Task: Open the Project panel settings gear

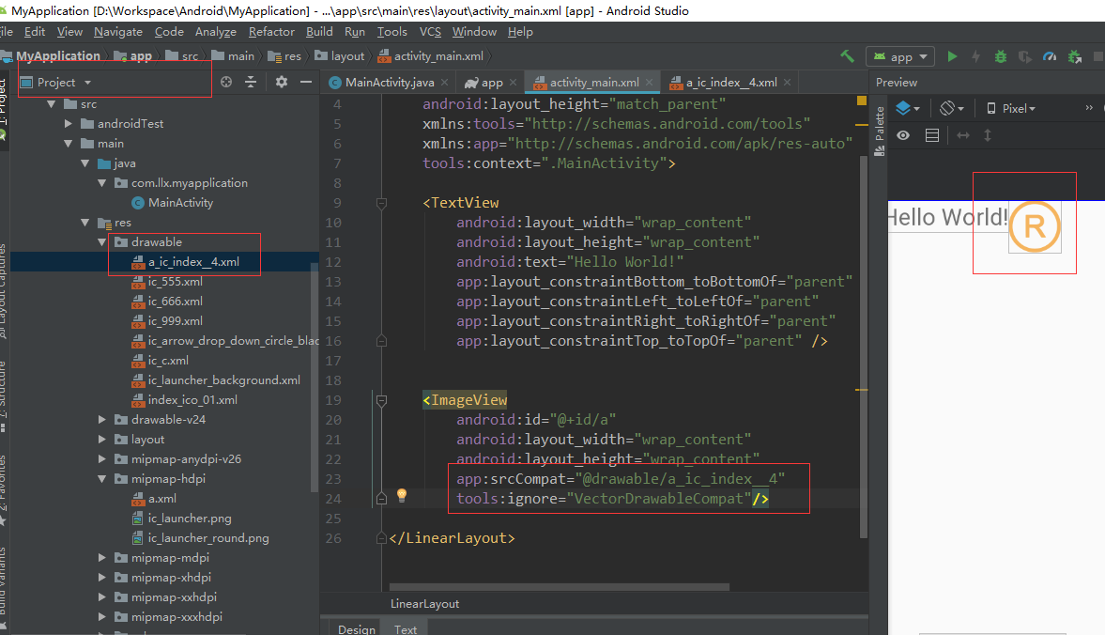Action: [x=282, y=82]
